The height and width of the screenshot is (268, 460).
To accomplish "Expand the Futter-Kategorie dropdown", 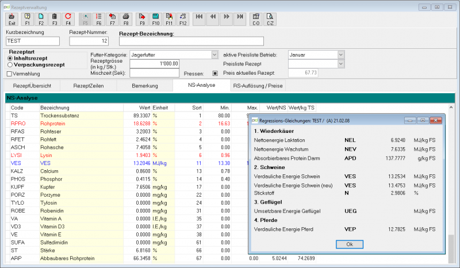I will click(214, 55).
